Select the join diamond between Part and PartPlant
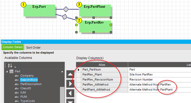191x103 pixels. point(66,9)
